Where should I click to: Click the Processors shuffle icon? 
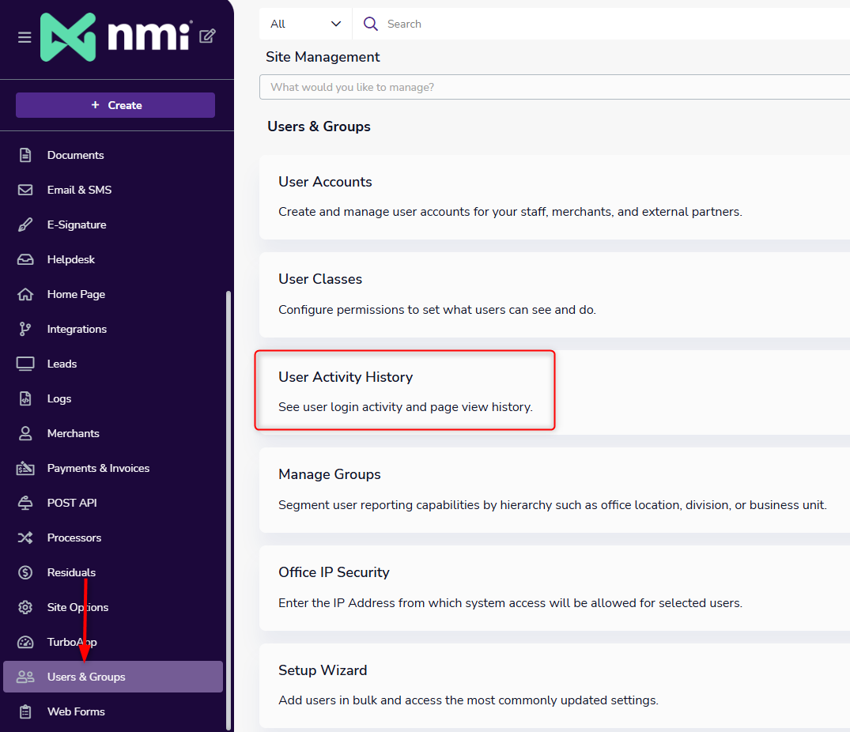click(25, 538)
